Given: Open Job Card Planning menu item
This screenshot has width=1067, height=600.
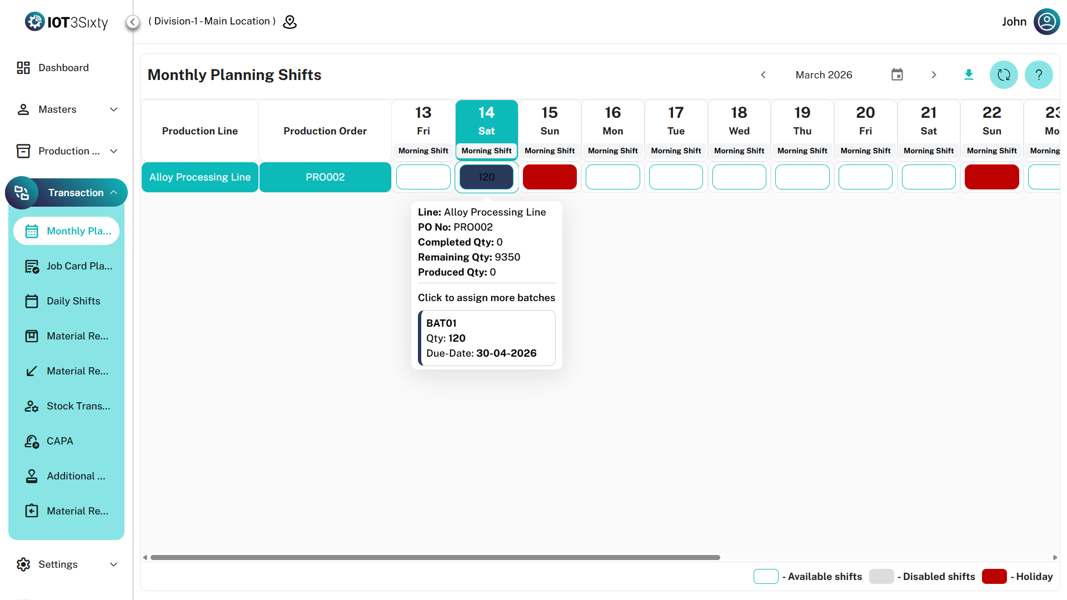Looking at the screenshot, I should point(79,266).
